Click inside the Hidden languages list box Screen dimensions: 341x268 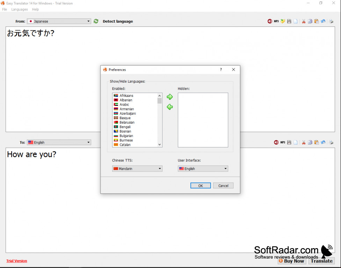click(203, 120)
